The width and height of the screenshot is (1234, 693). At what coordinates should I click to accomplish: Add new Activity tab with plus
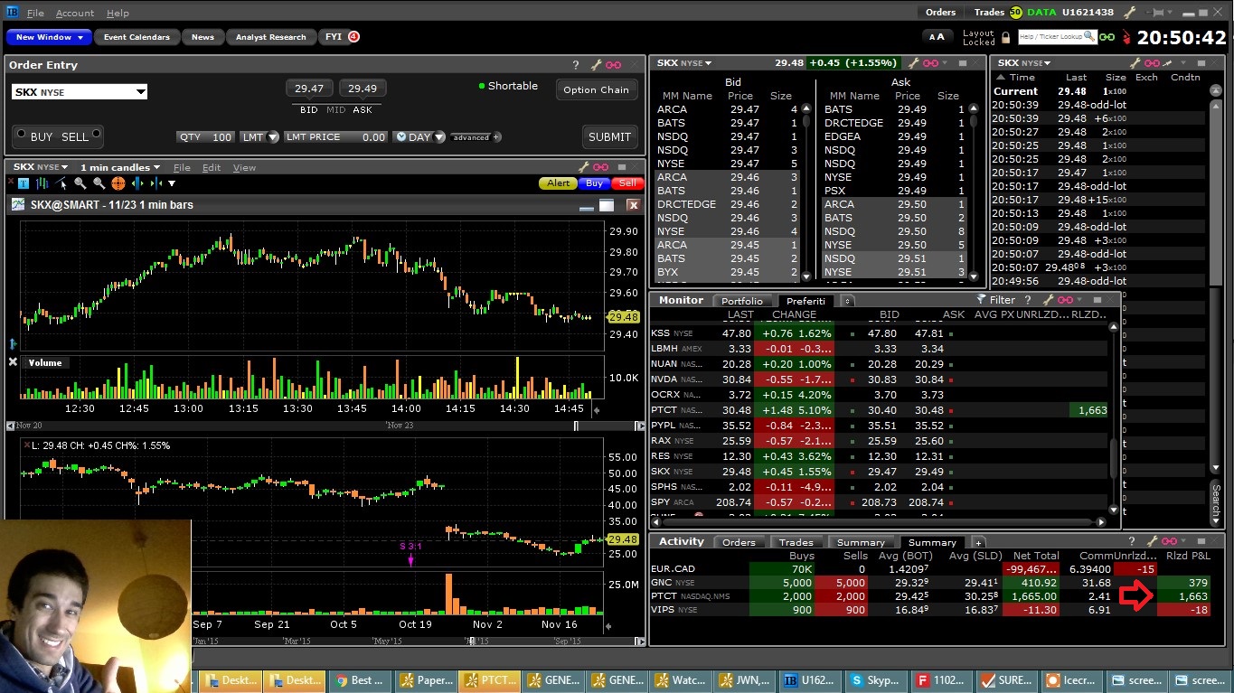978,542
